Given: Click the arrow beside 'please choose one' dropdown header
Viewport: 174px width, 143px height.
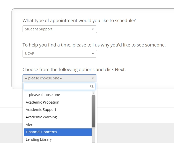Looking at the screenshot, I should (93, 78).
